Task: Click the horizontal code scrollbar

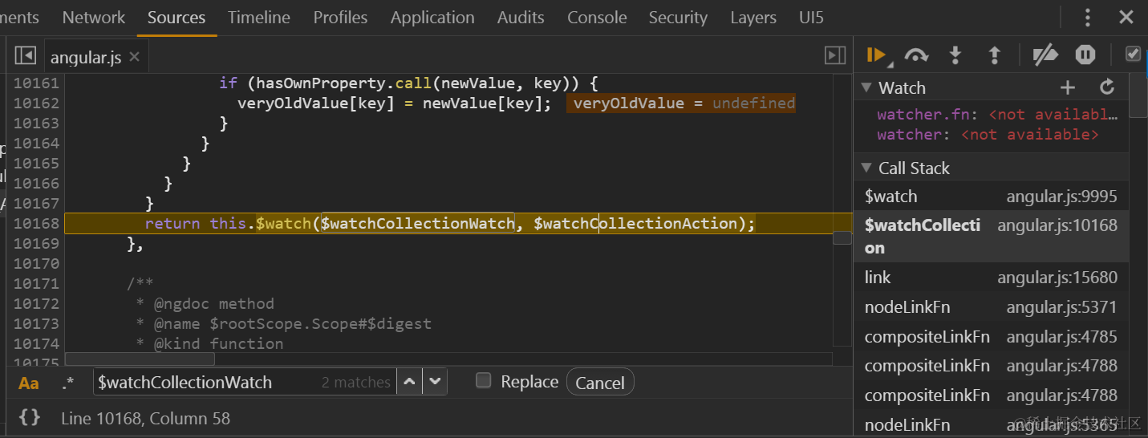Action: pyautogui.click(x=140, y=359)
